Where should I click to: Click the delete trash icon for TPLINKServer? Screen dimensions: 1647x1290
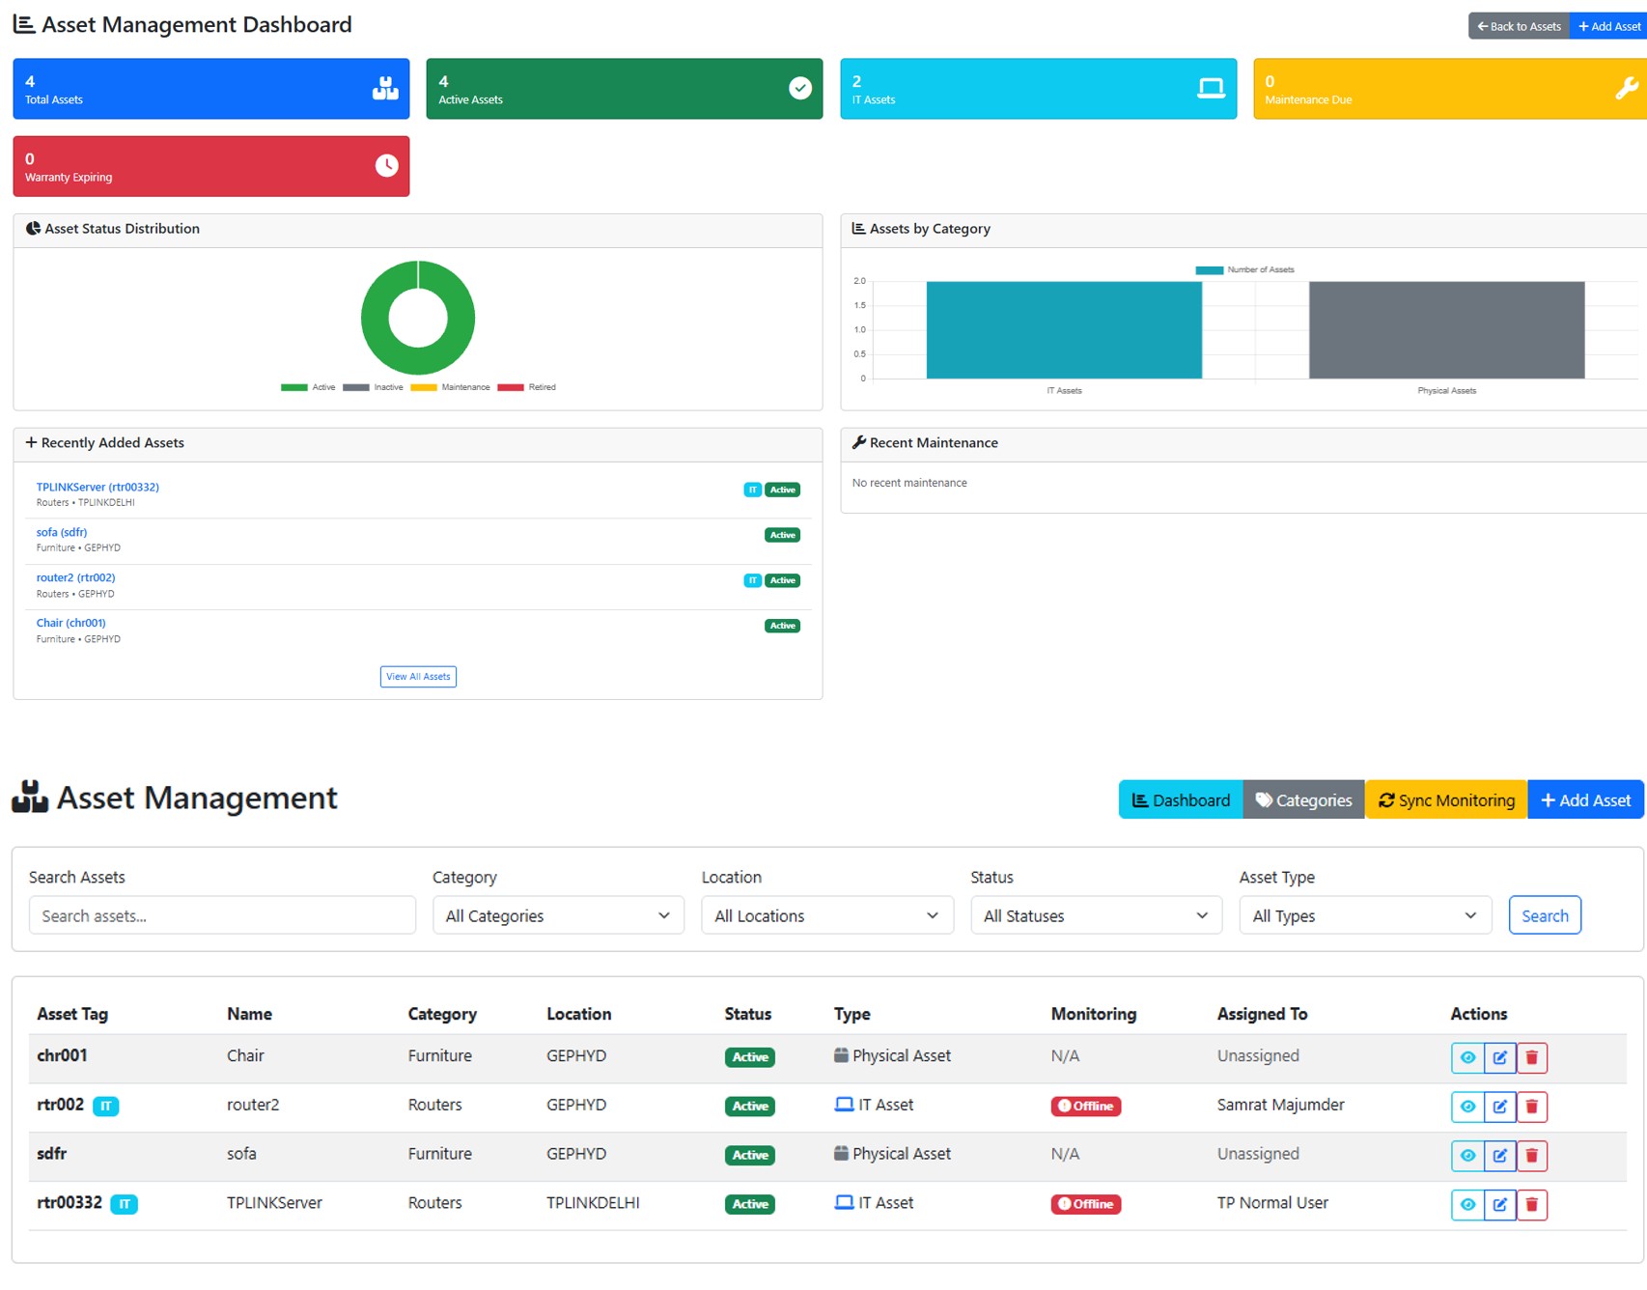(1533, 1204)
